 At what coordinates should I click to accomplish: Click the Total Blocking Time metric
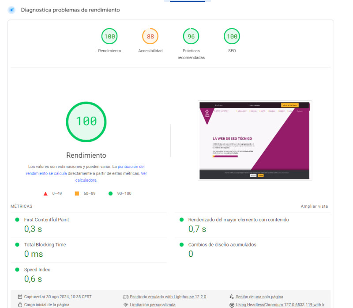[45, 245]
